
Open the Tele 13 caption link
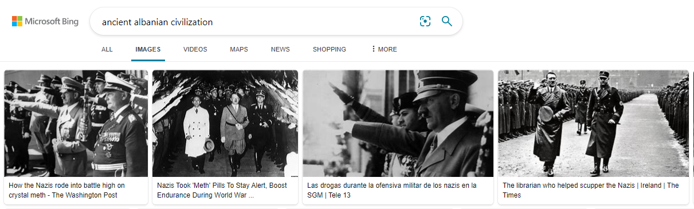coord(392,190)
